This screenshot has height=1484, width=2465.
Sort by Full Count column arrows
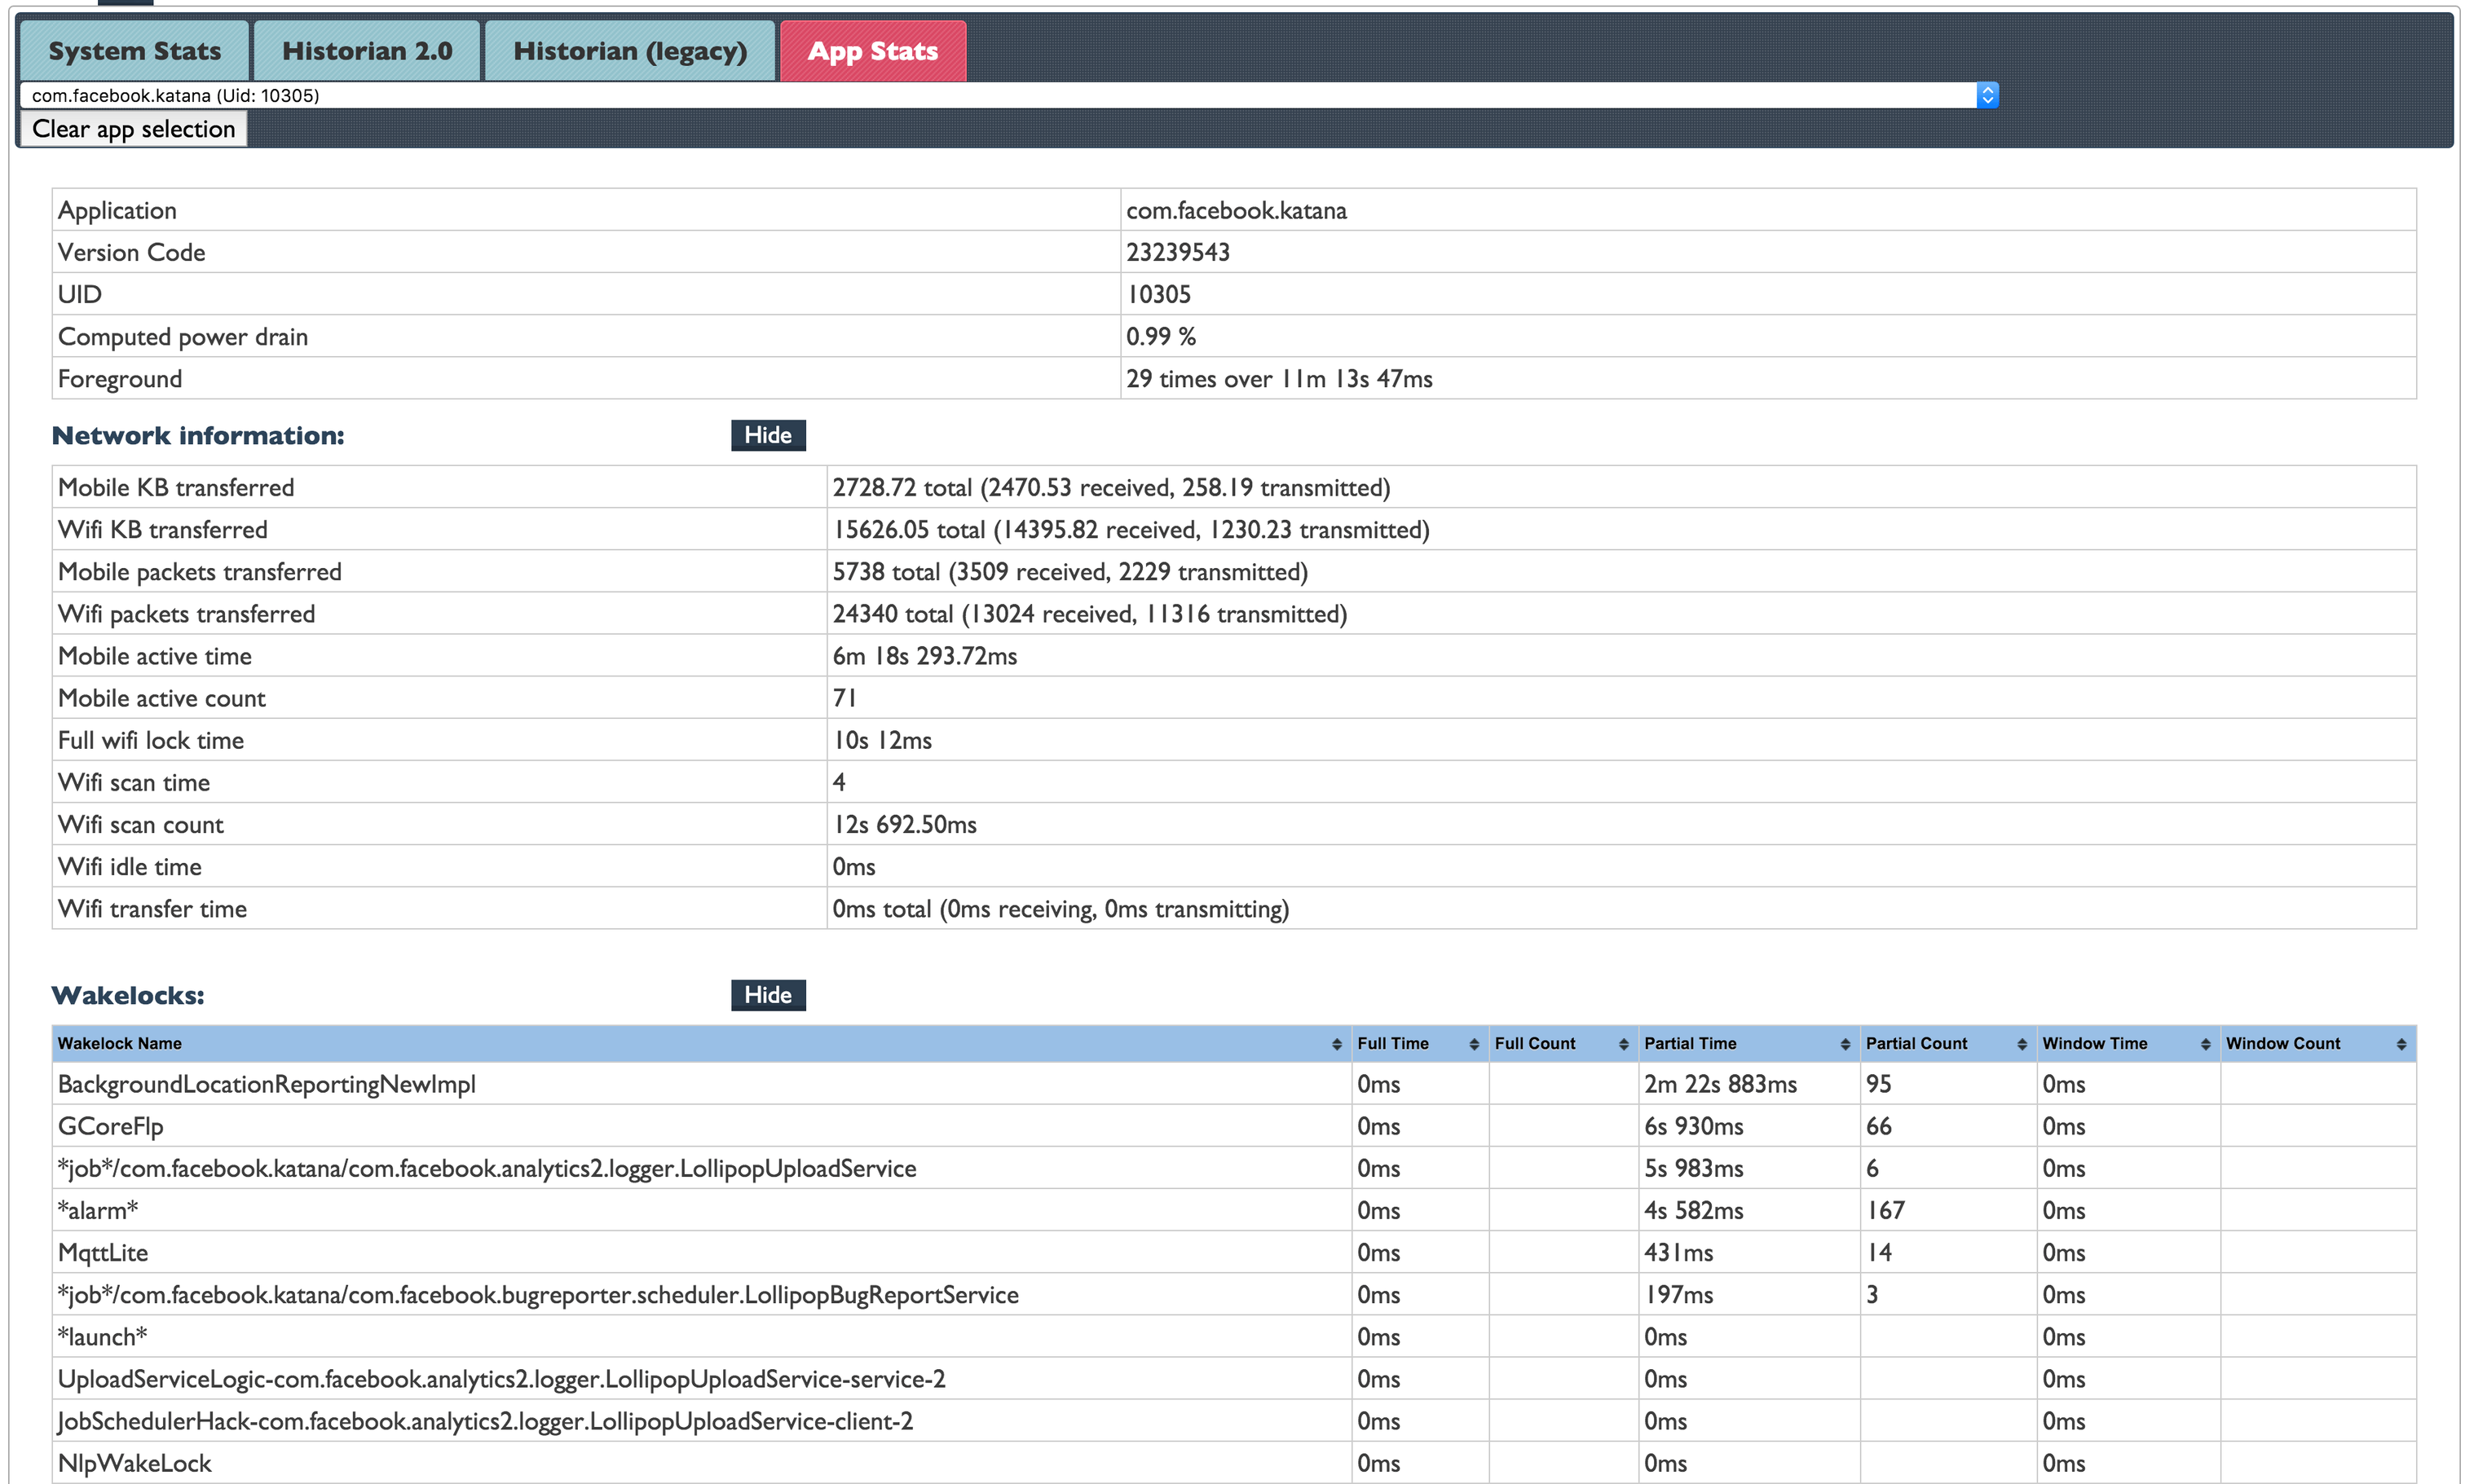pyautogui.click(x=1623, y=1044)
